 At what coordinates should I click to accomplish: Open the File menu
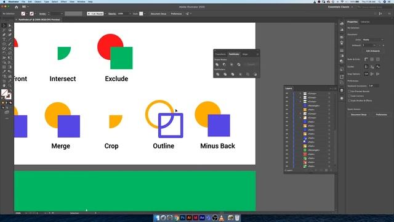pyautogui.click(x=23, y=1)
